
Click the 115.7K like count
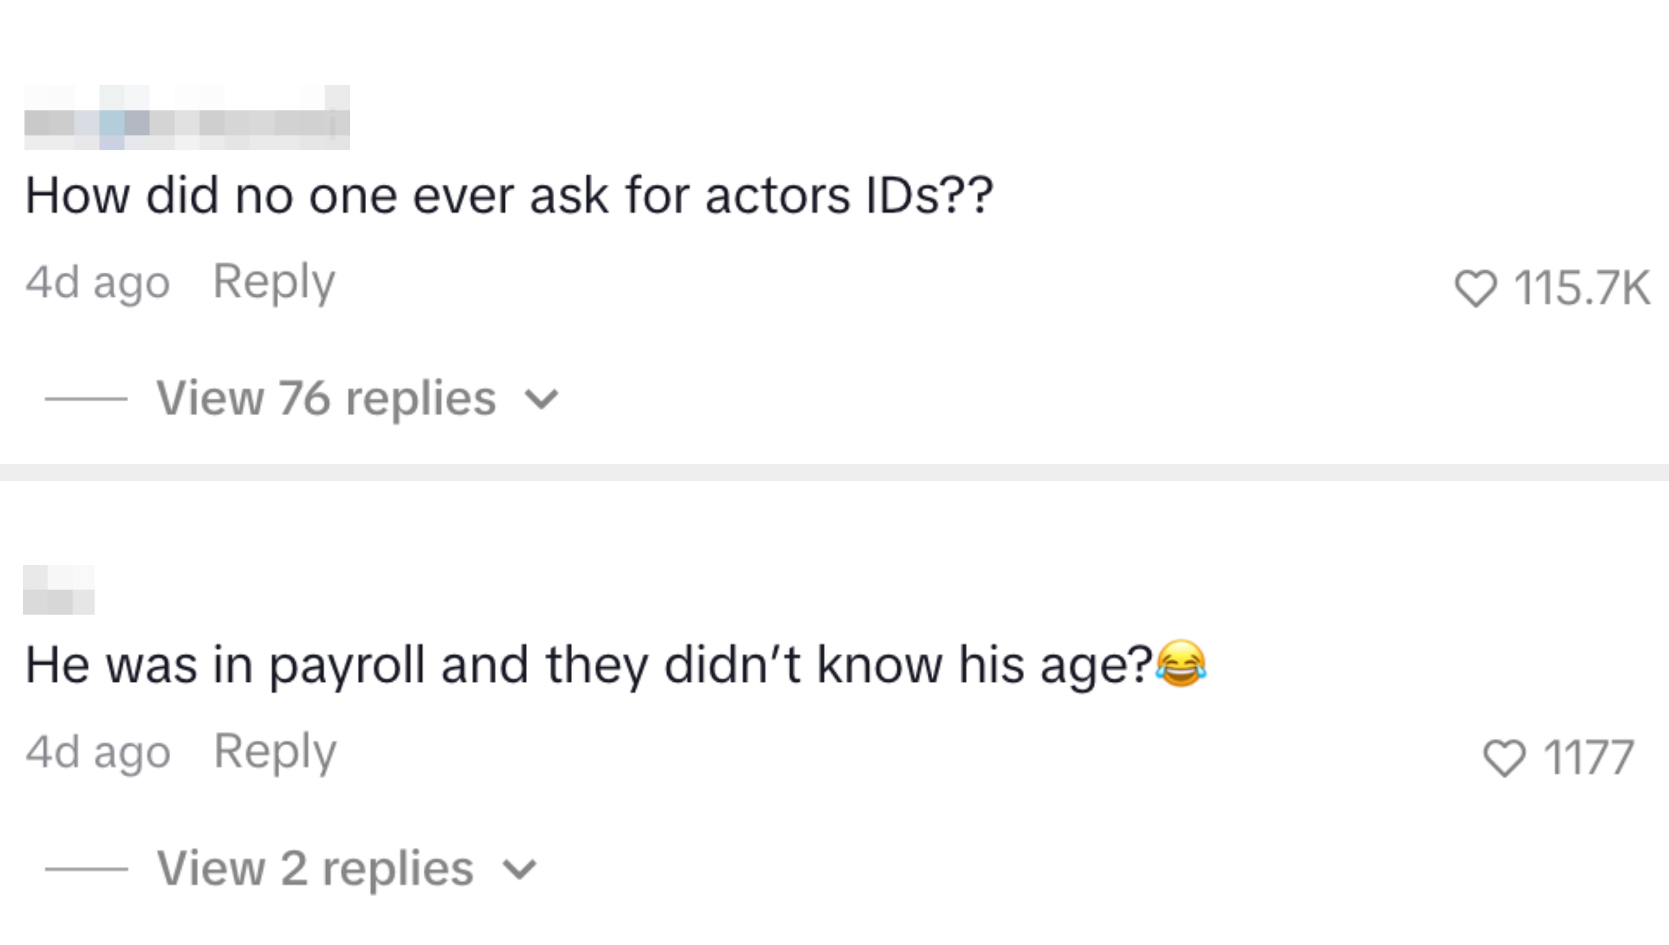tap(1582, 288)
